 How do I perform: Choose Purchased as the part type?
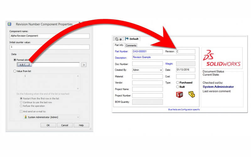pos(178,83)
